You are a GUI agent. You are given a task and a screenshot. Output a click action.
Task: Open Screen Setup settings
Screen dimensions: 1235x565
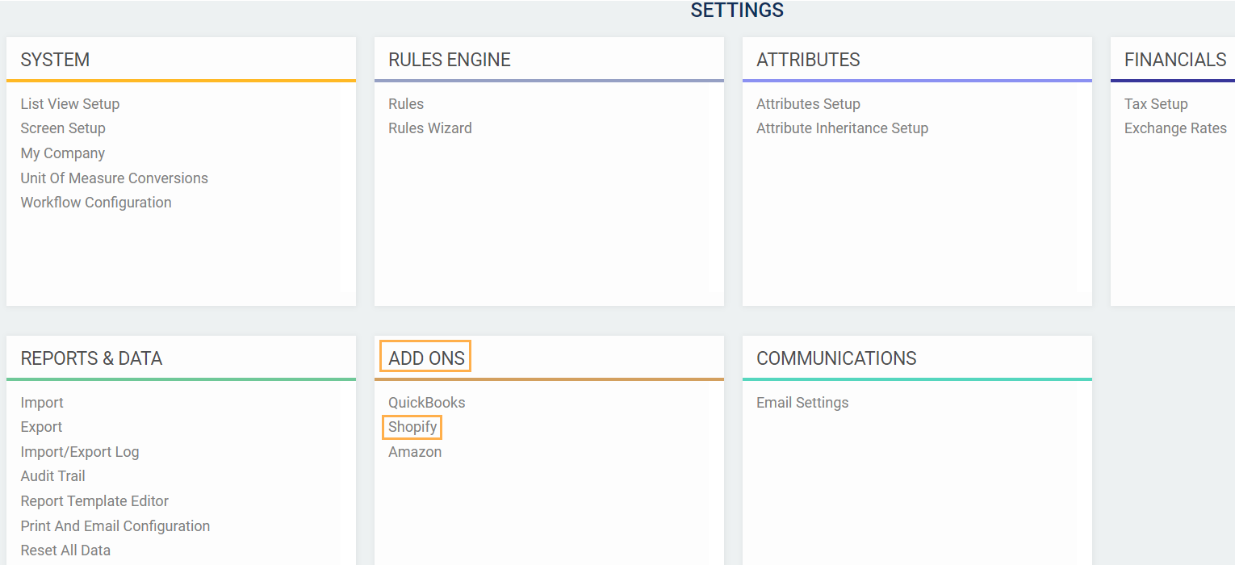[x=63, y=128]
